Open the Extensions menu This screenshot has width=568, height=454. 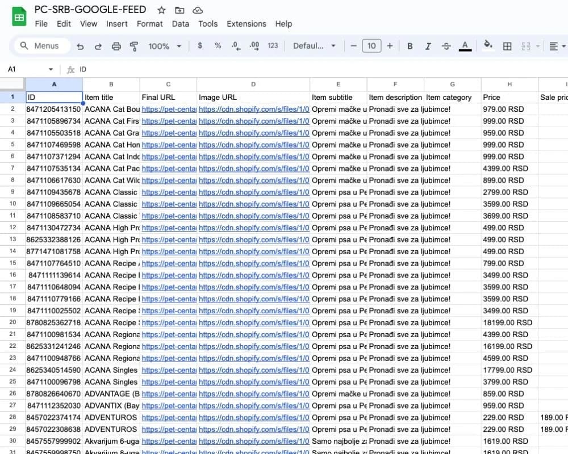[x=246, y=24]
